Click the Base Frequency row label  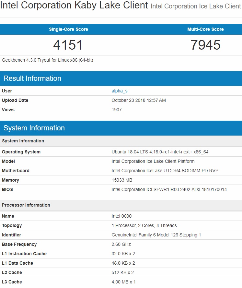(x=19, y=244)
